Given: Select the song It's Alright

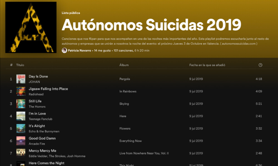Looking at the screenshot, I should point(37,126).
